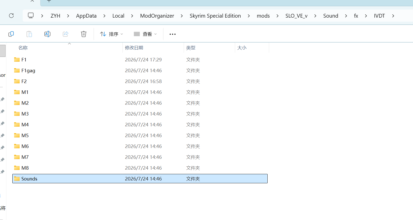The width and height of the screenshot is (413, 220).
Task: Expand chevron after IVDT in address bar
Action: 393,16
